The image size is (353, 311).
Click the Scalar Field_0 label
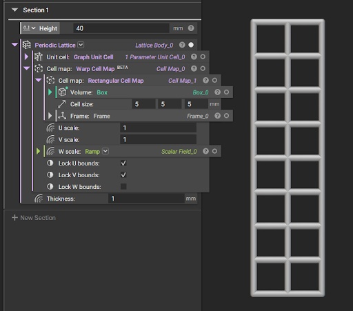tap(179, 152)
